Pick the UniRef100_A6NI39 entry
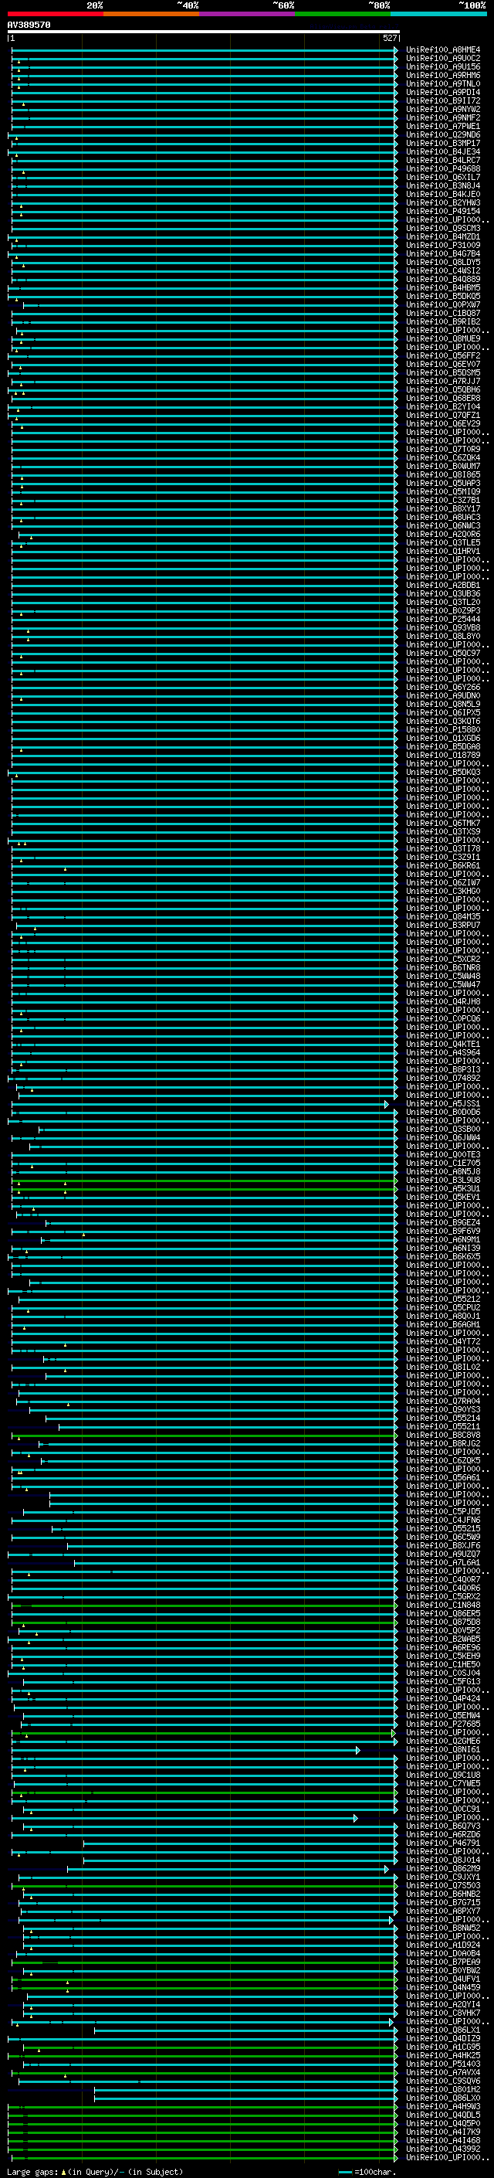Viewport: 494px width, 2178px height. pos(442,1248)
